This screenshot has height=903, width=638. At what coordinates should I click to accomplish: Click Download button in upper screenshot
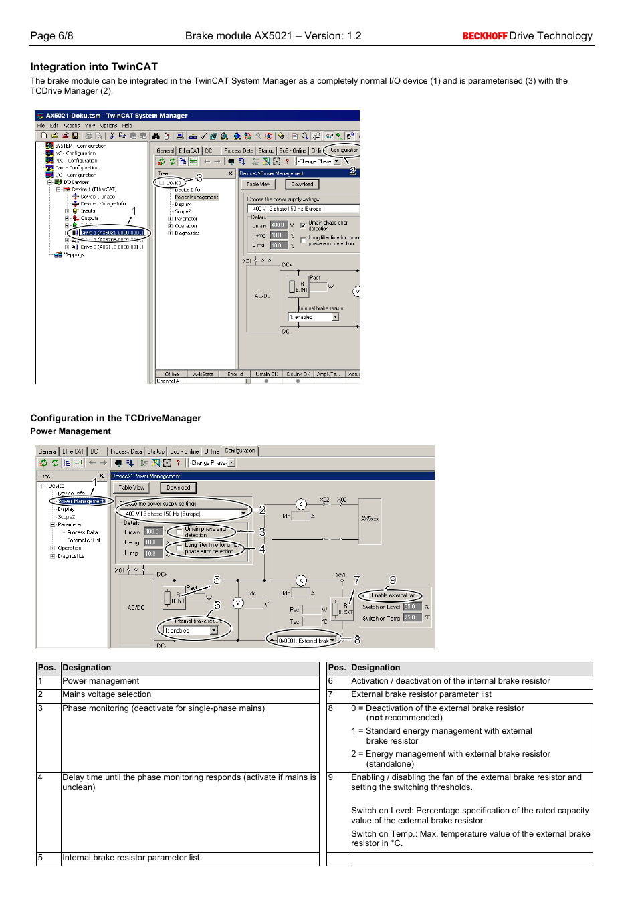pyautogui.click(x=302, y=184)
